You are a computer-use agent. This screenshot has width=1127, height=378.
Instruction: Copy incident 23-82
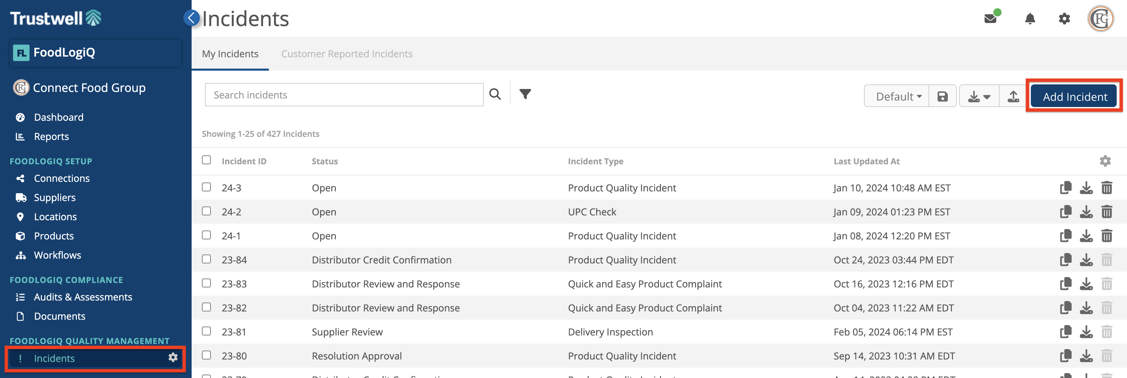[1066, 308]
